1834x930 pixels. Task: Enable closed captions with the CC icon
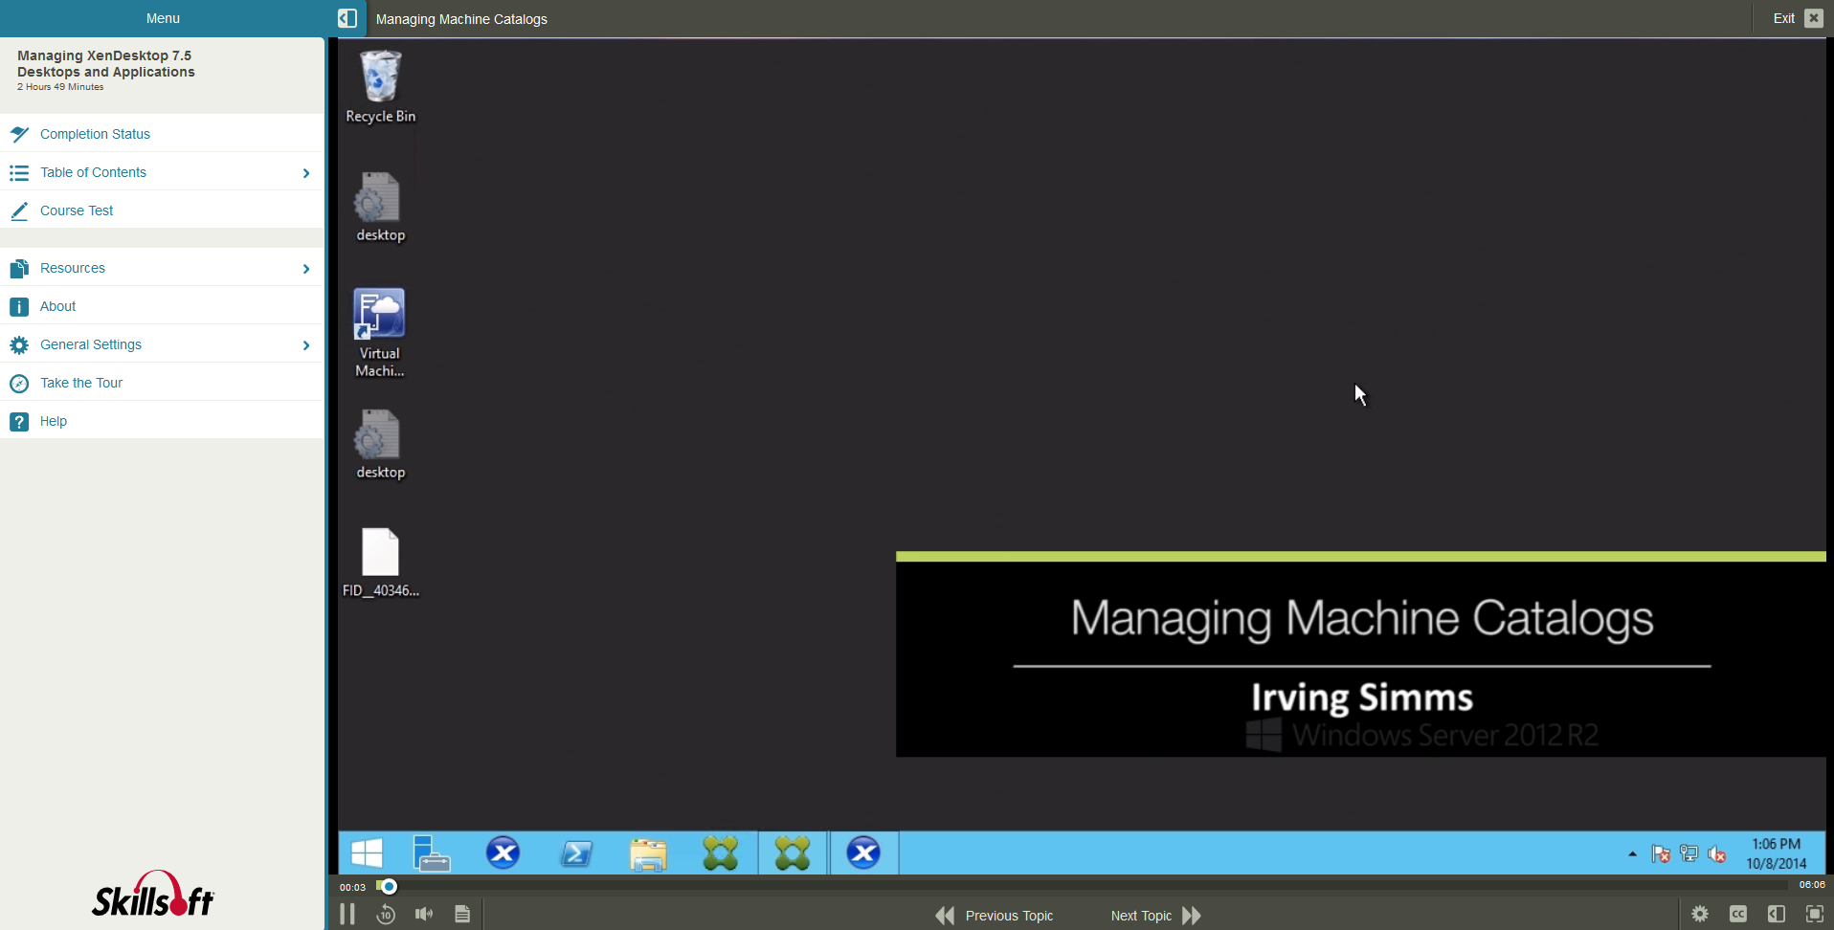coord(1738,914)
